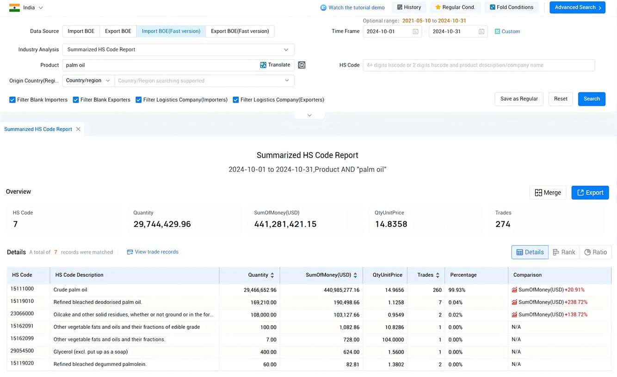
Task: Expand Country/Region search dropdown
Action: point(204,80)
